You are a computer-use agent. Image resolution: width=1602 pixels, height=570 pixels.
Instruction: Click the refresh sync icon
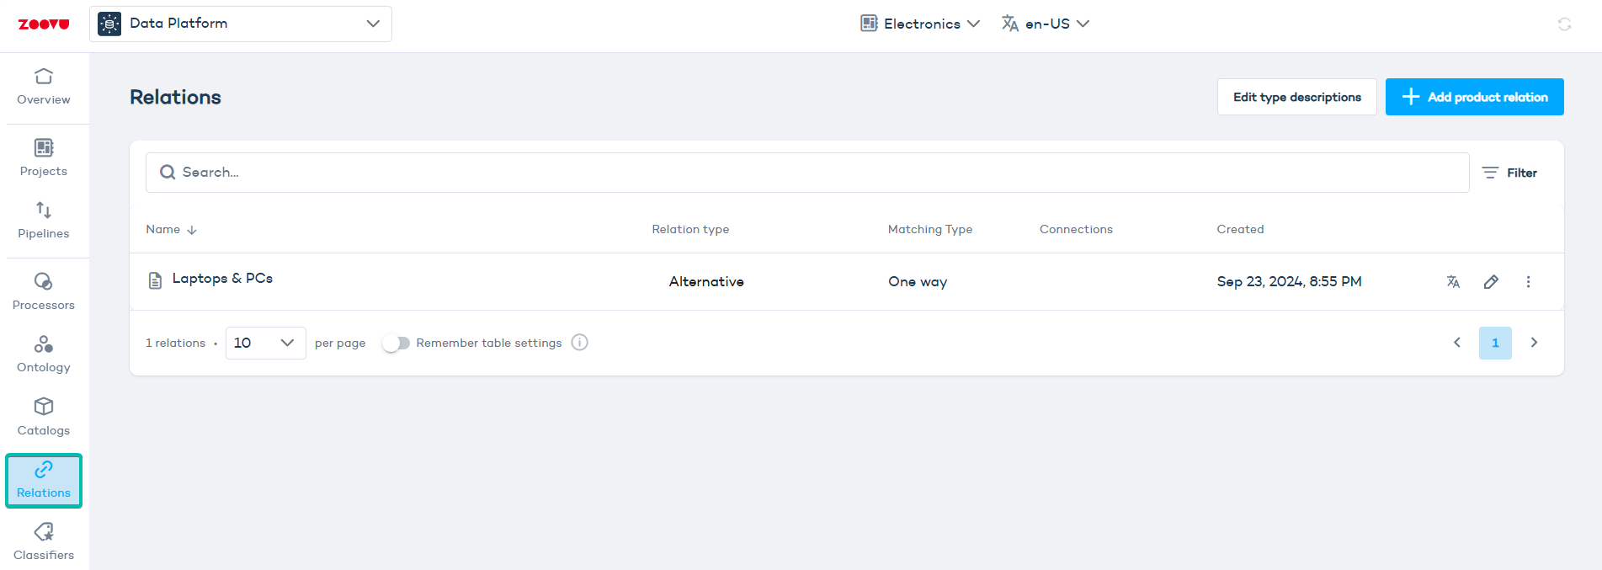point(1564,24)
